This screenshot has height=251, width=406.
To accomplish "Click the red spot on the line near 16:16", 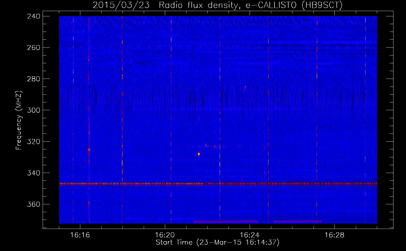I will [89, 150].
